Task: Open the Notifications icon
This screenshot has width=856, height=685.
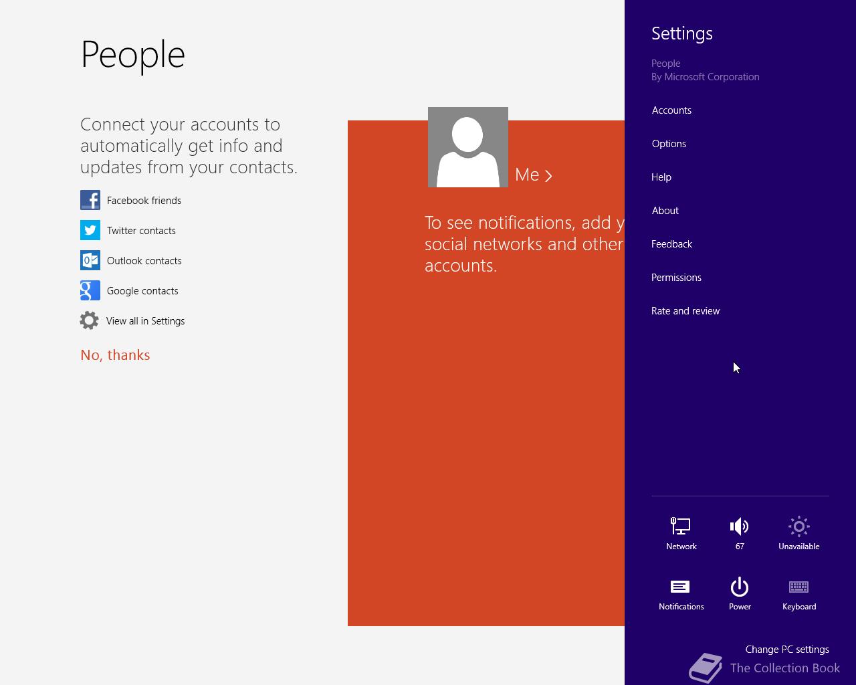Action: click(681, 587)
